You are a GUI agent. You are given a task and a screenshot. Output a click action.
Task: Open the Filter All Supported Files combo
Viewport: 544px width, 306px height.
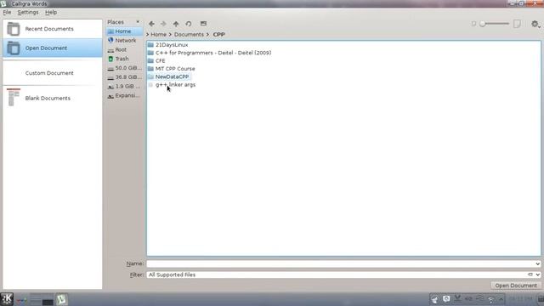pyautogui.click(x=343, y=275)
